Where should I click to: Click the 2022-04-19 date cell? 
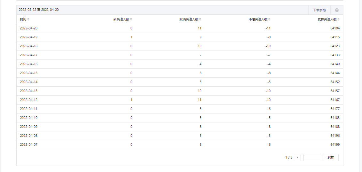[x=28, y=37]
